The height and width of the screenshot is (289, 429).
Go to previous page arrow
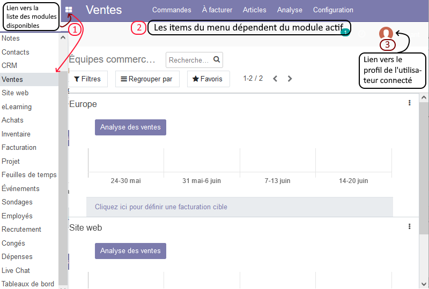(x=275, y=79)
